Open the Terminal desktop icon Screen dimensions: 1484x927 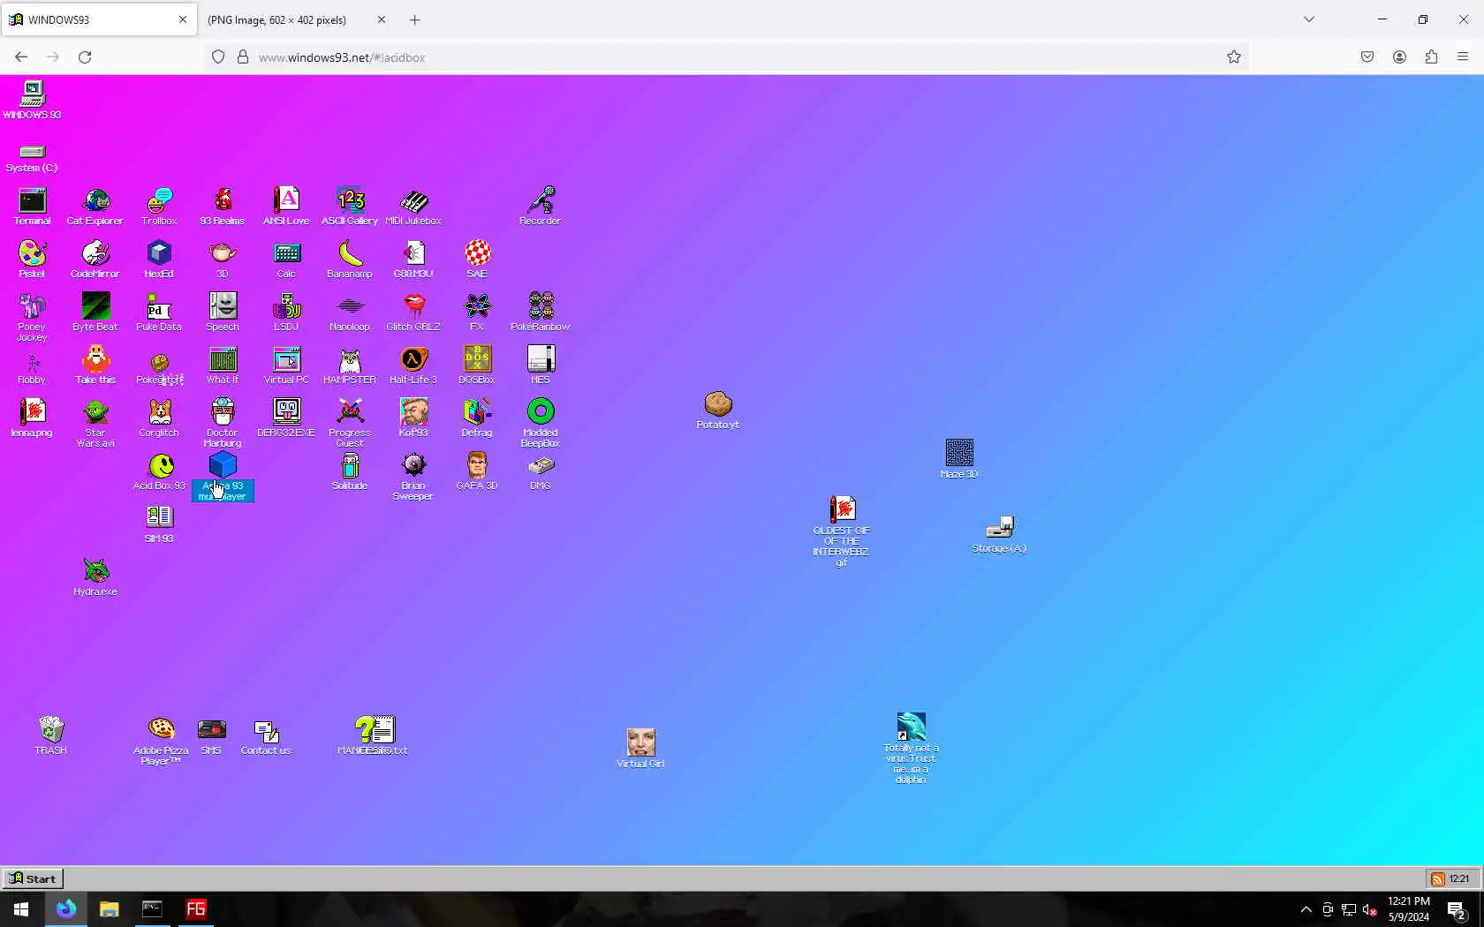(x=32, y=207)
